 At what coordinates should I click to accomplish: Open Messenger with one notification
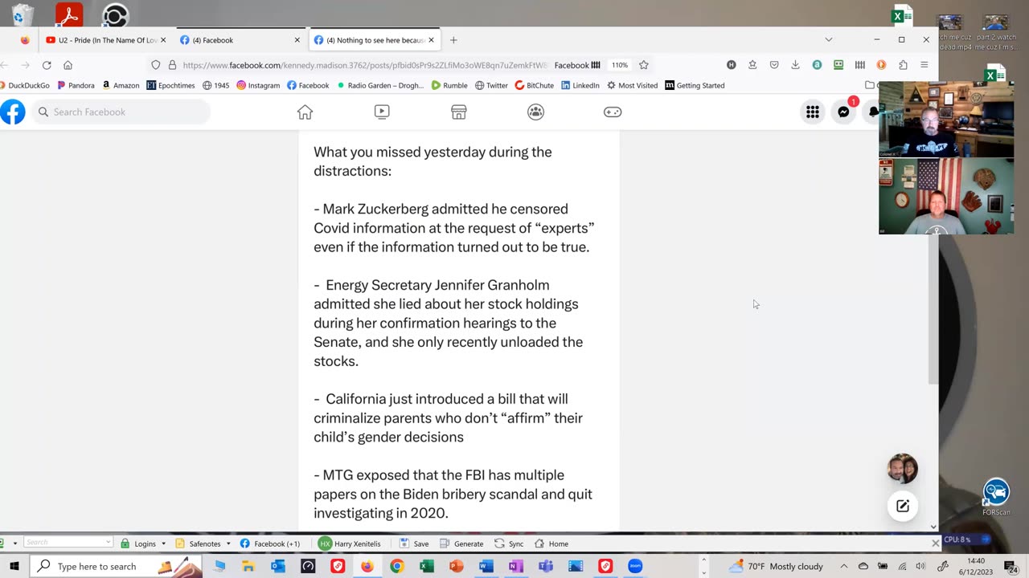coord(843,112)
